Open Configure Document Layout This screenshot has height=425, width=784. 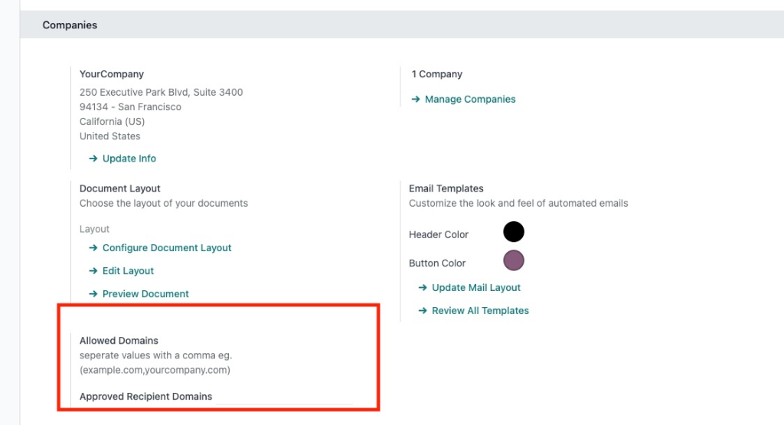167,248
